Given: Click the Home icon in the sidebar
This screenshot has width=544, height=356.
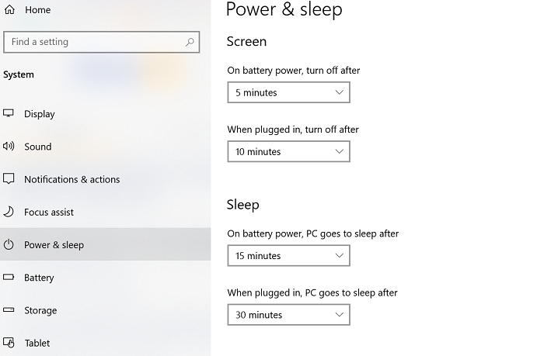Looking at the screenshot, I should pyautogui.click(x=10, y=10).
